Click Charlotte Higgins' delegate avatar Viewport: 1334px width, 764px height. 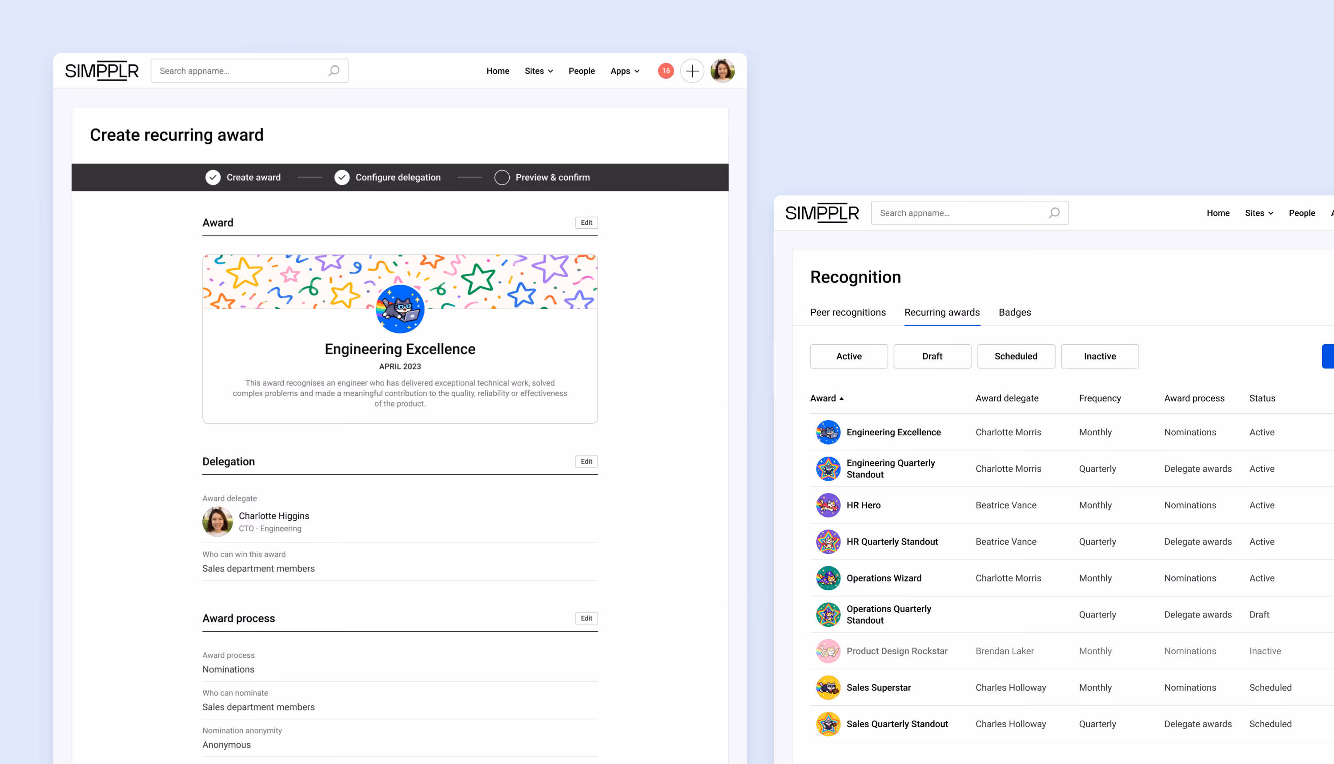tap(217, 521)
